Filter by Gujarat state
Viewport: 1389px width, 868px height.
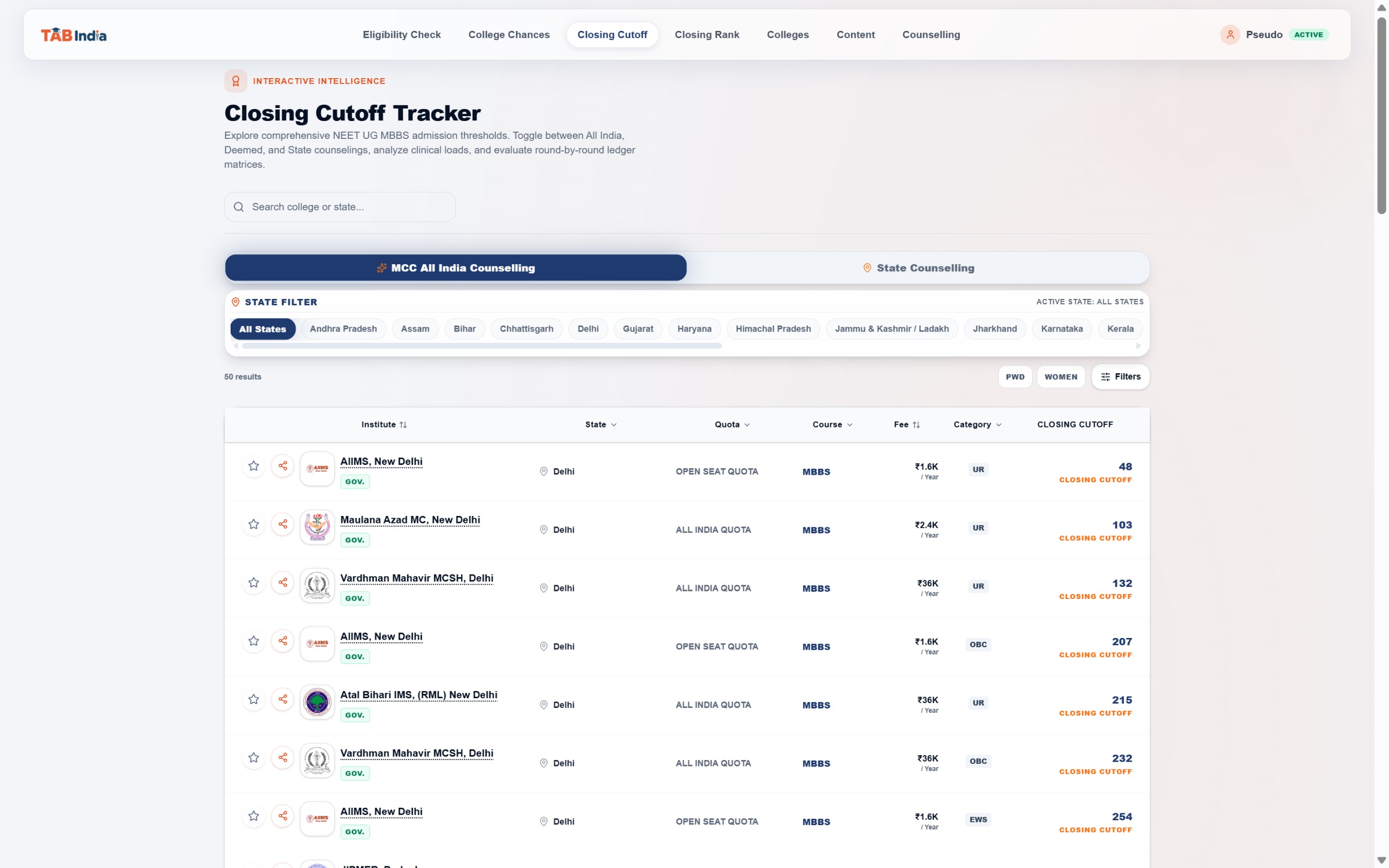[x=638, y=329]
